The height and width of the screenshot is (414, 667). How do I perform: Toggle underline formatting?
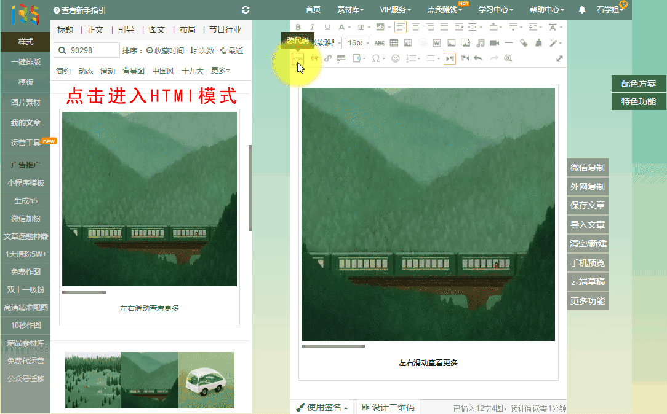click(x=327, y=27)
